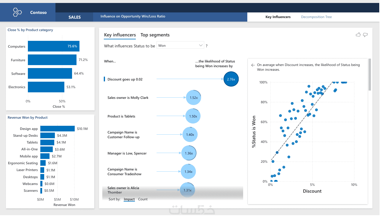Click the Design app revenue bar

pyautogui.click(x=58, y=129)
